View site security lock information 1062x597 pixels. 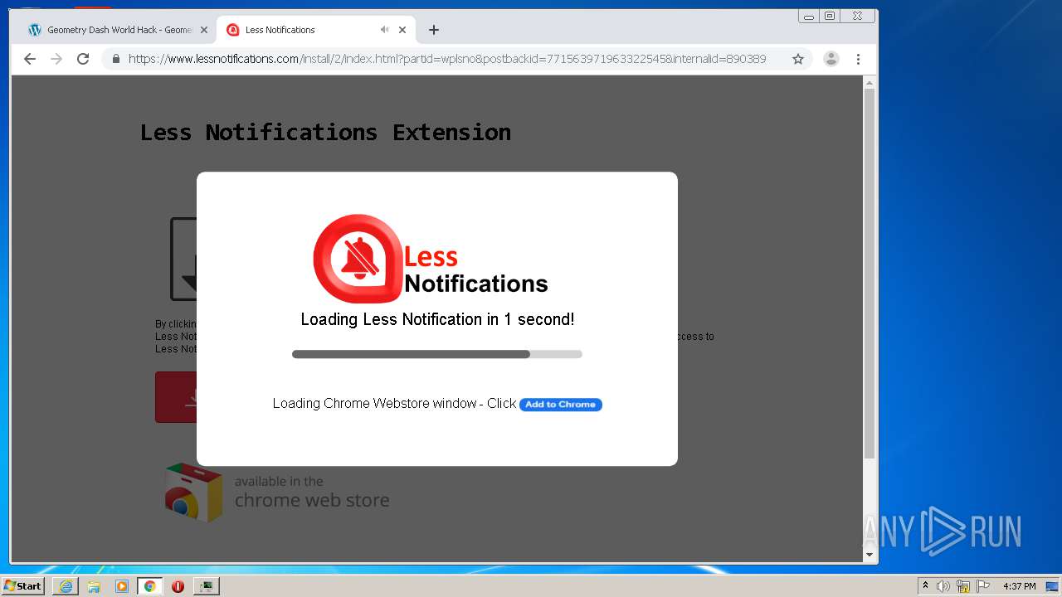click(116, 59)
